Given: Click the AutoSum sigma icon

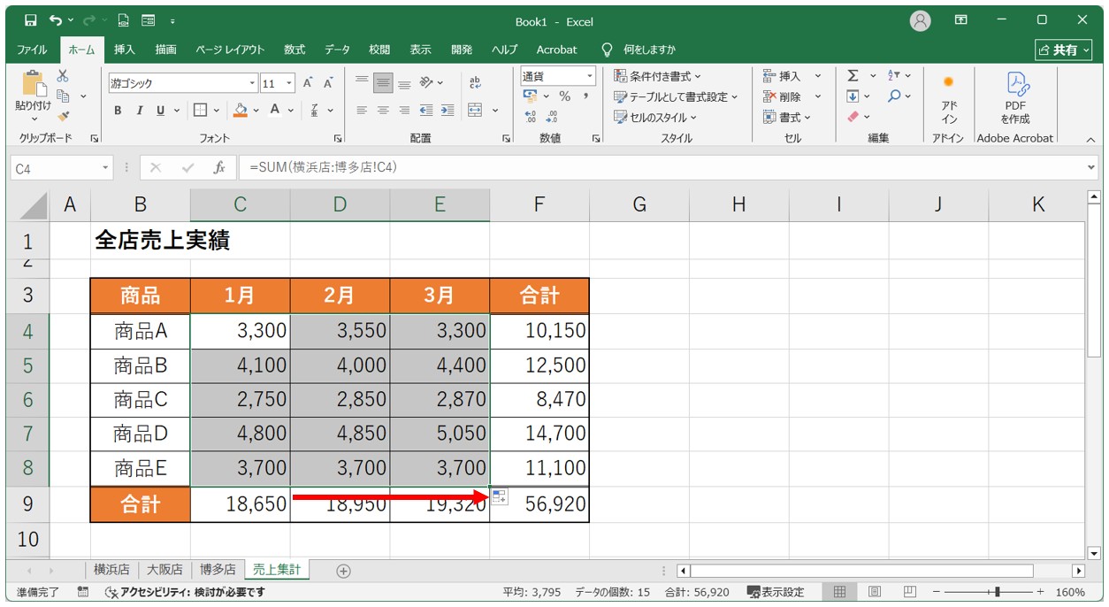Looking at the screenshot, I should click(x=853, y=76).
